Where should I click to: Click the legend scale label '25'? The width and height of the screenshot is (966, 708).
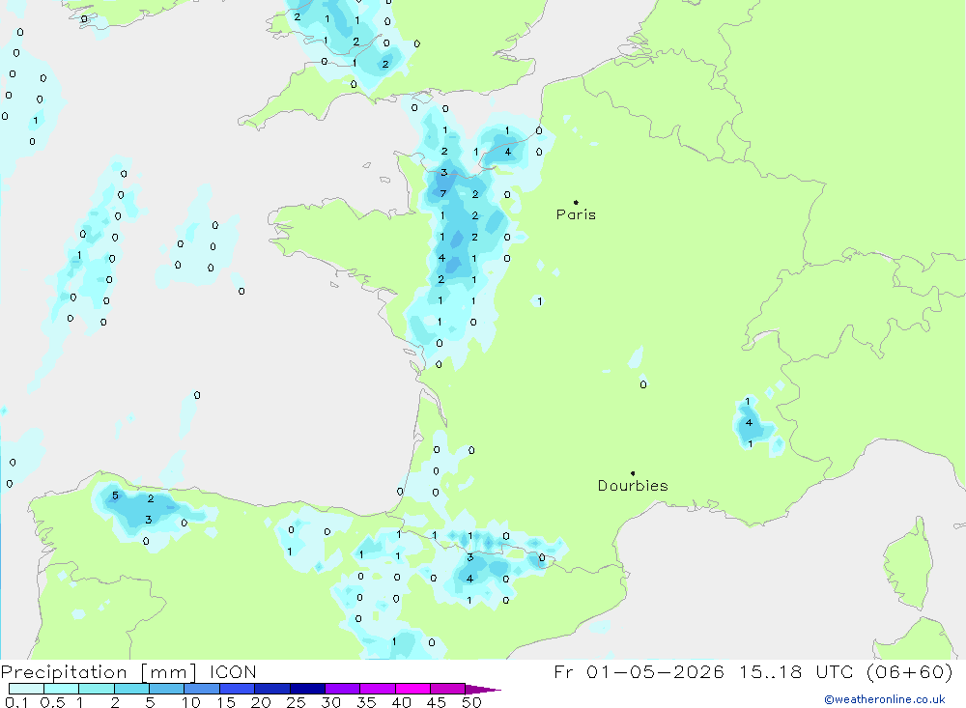click(x=296, y=702)
